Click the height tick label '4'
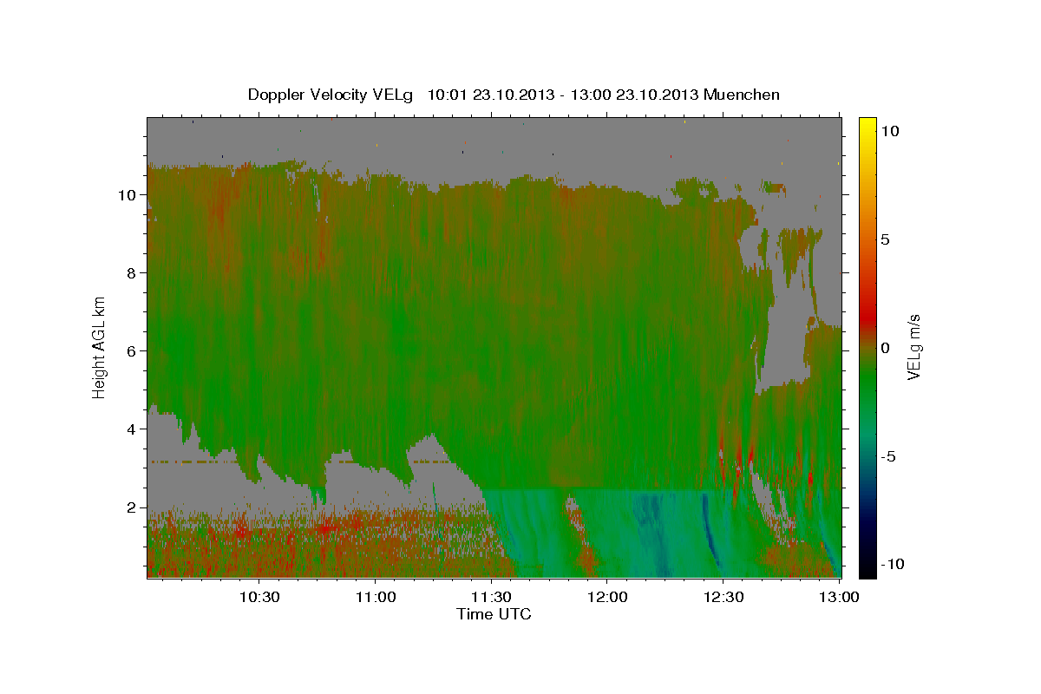Viewport: 1041px width, 694px height. tap(131, 429)
